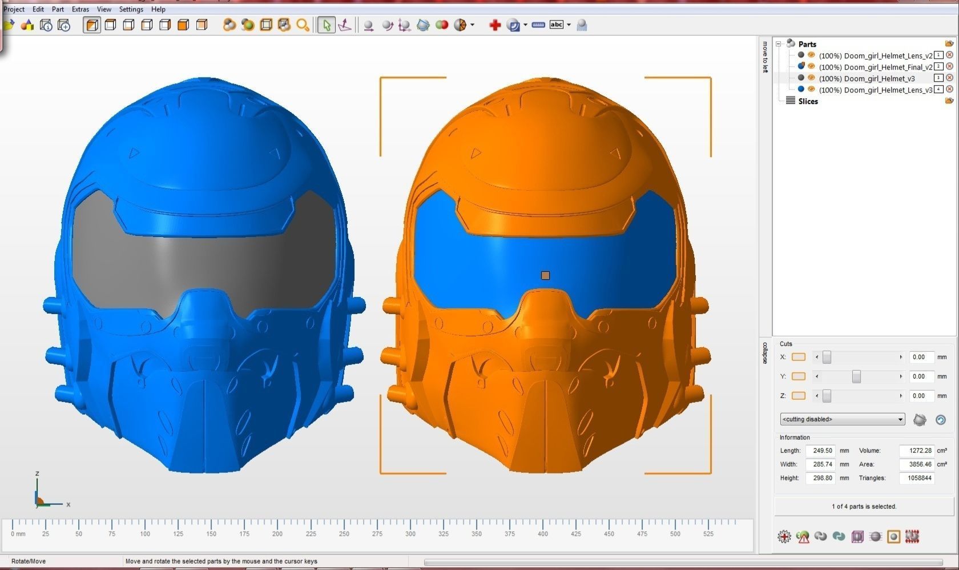
Task: Open the cutting disabled dropdown
Action: [843, 419]
